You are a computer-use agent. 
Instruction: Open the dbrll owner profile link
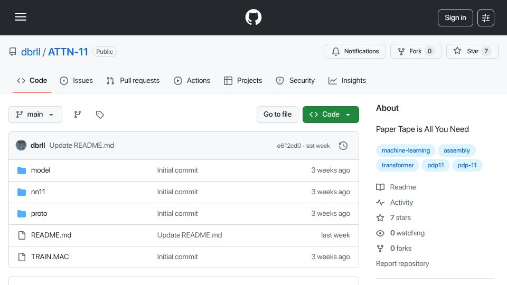[x=31, y=52]
